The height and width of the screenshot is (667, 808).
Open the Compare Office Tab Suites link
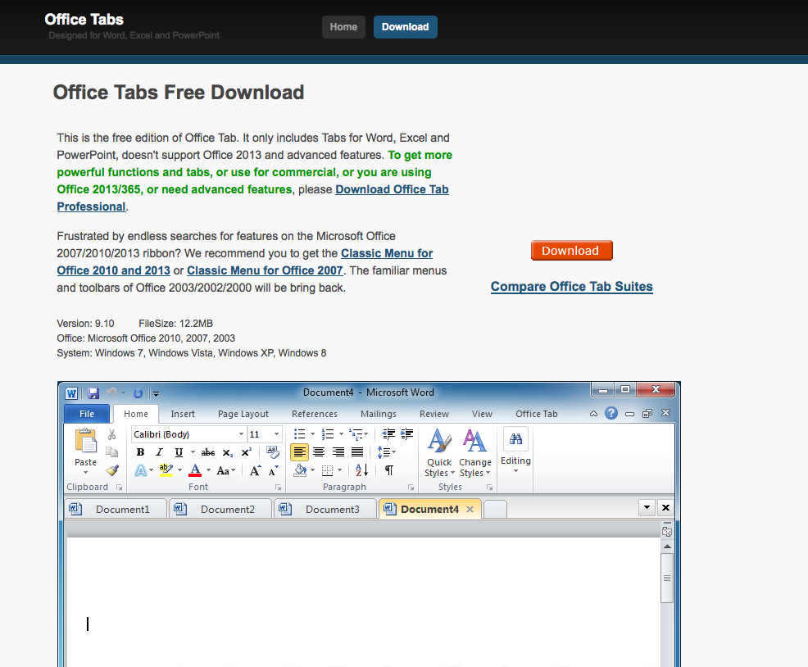[571, 287]
